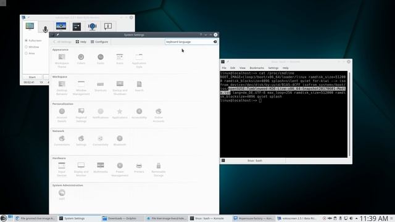The height and width of the screenshot is (222, 395).
Task: Open network Connections settings
Action: click(62, 141)
